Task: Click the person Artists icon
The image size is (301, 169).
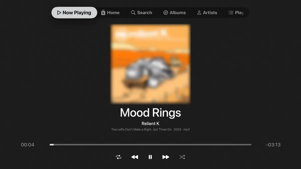Action: pyautogui.click(x=199, y=13)
